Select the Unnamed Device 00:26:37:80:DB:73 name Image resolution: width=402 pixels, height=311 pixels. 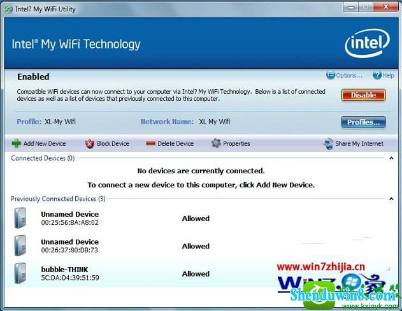tap(69, 242)
